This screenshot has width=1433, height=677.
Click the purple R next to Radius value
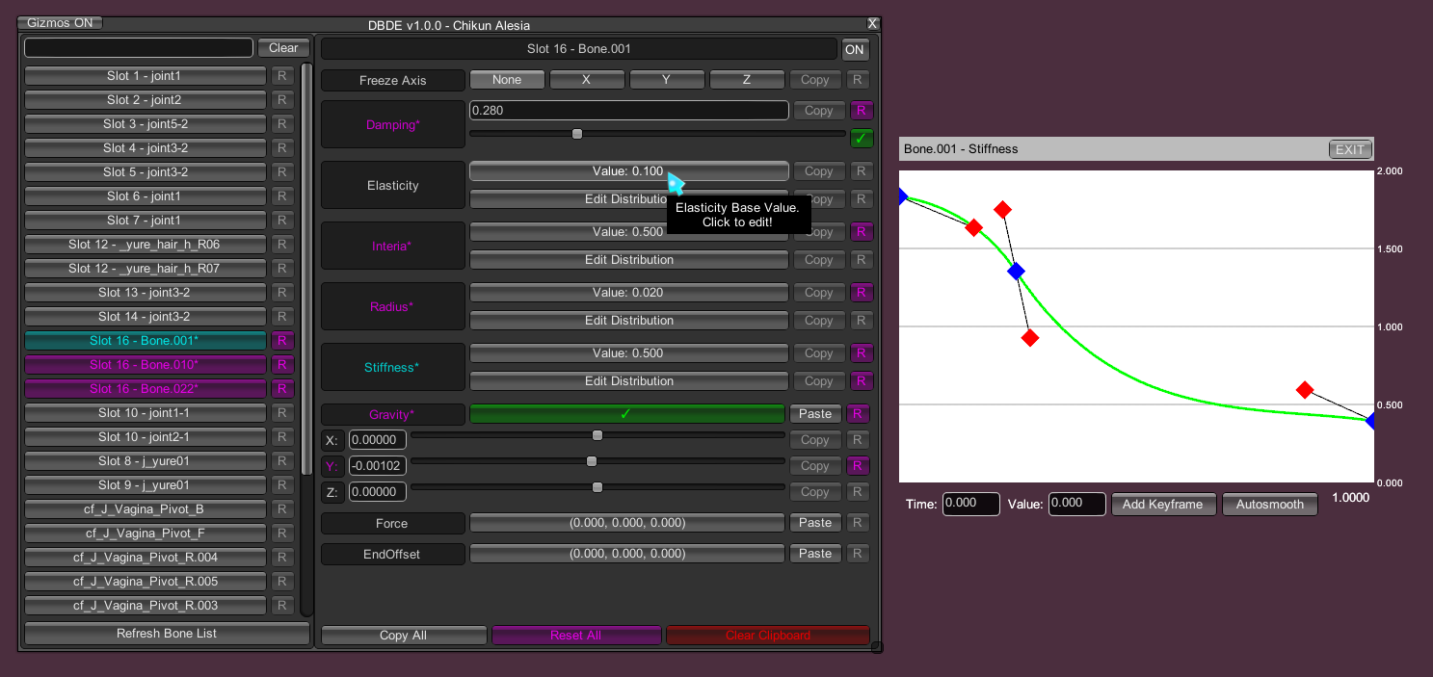pos(861,293)
